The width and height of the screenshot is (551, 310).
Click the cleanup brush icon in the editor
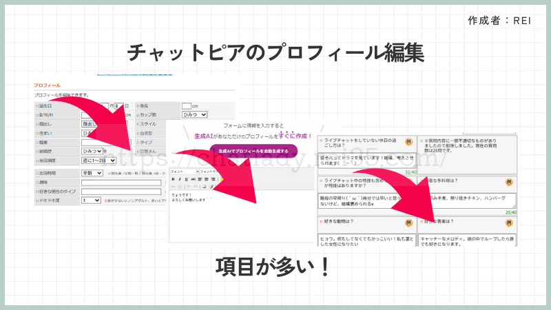211,187
